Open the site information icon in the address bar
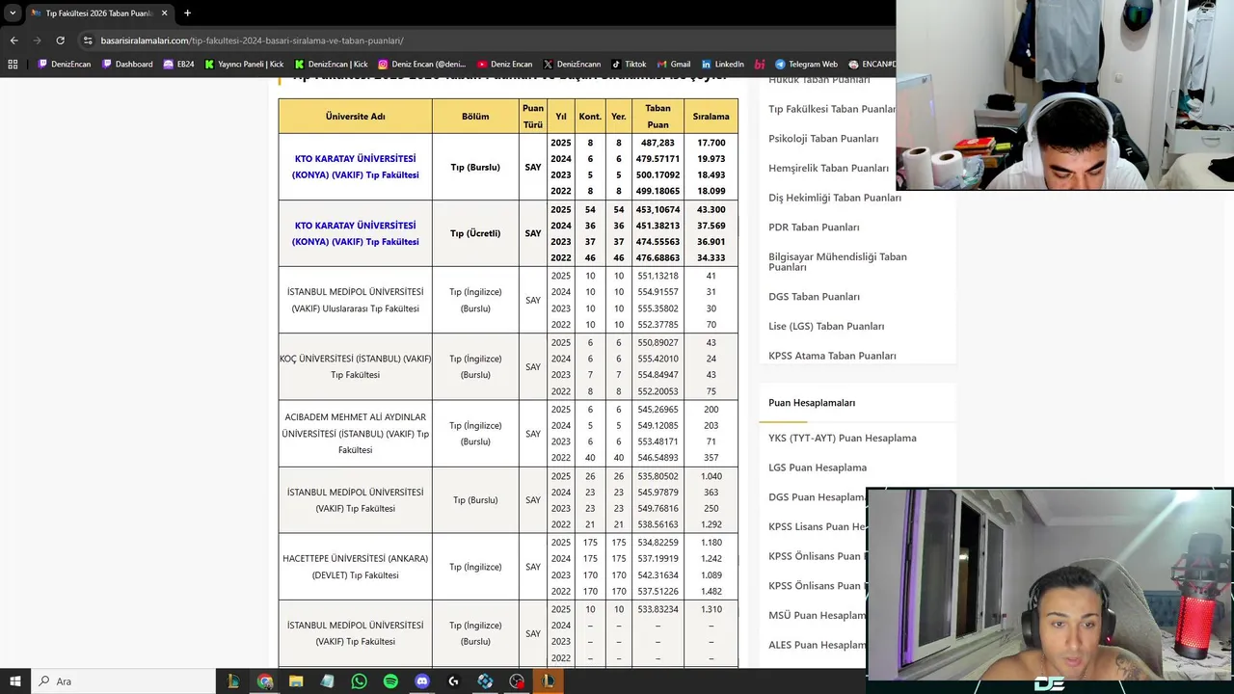This screenshot has height=694, width=1234. (x=88, y=40)
